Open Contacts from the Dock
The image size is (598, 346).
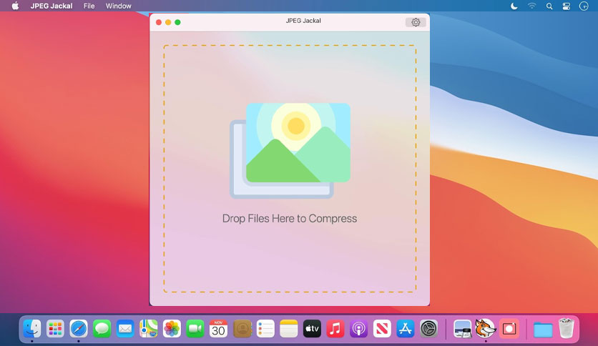pos(242,328)
